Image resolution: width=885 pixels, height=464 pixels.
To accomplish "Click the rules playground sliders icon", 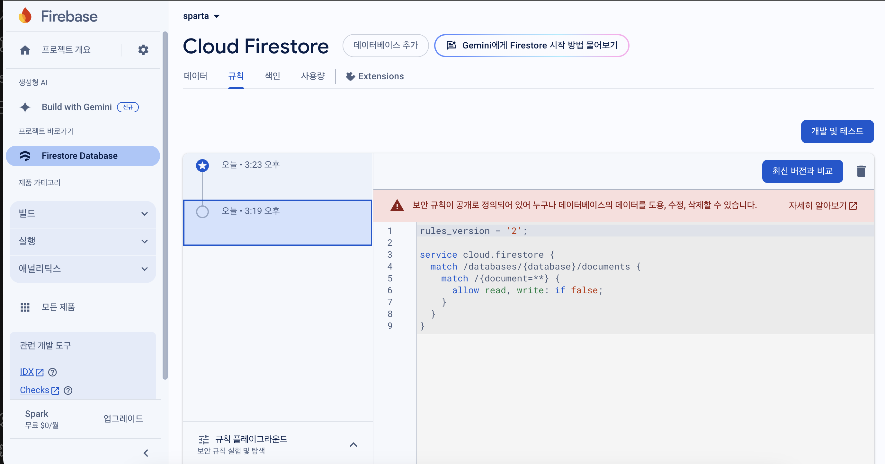I will [x=203, y=439].
